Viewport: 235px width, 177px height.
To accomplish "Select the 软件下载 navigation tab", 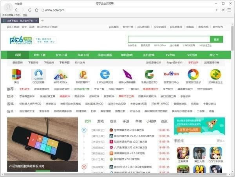I will [40, 55].
